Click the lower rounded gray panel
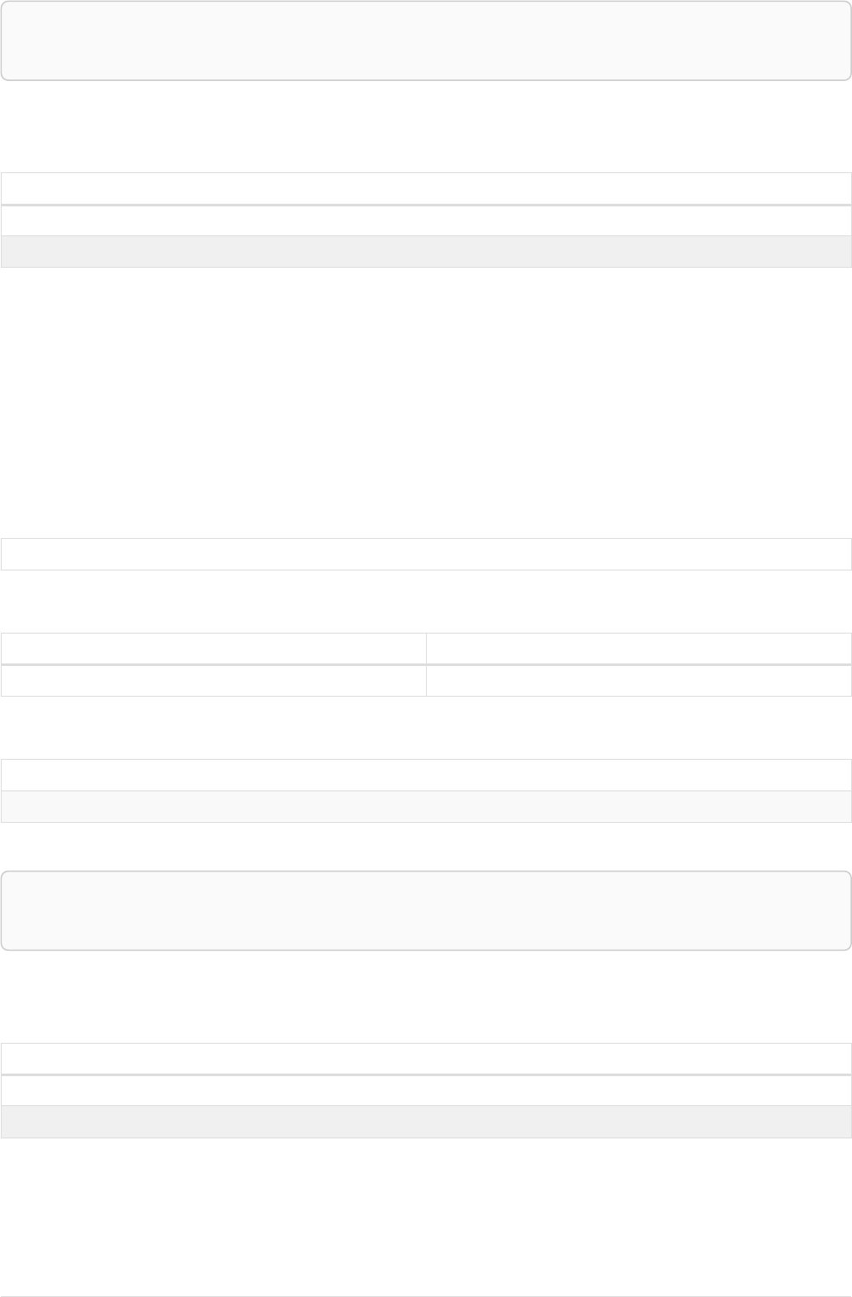 [426, 910]
